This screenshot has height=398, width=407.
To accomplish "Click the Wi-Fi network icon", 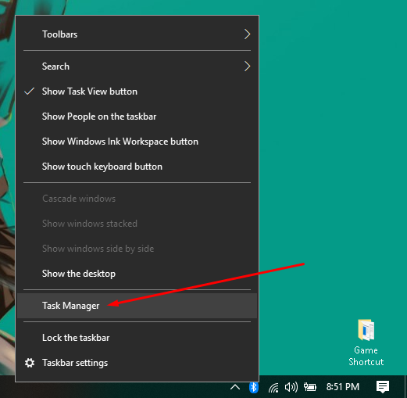I will click(x=273, y=388).
